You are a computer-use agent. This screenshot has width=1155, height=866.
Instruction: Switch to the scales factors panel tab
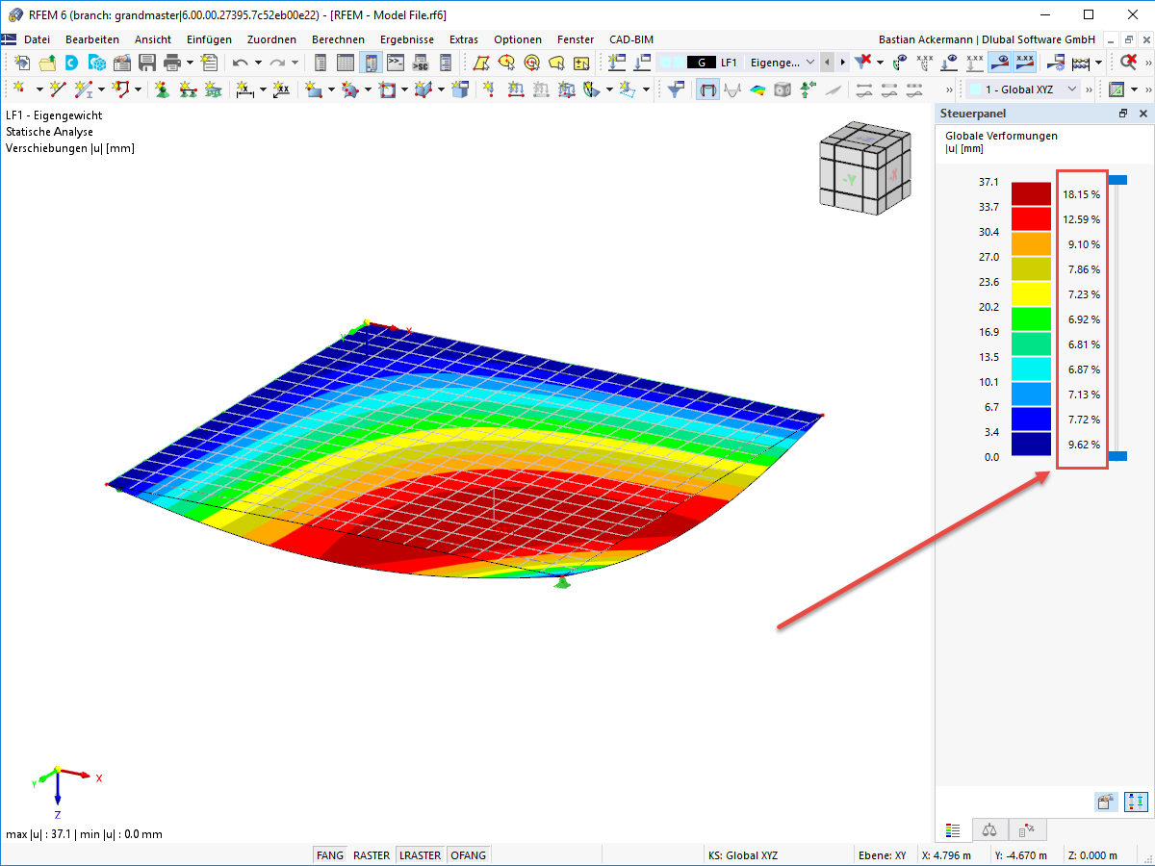tap(990, 829)
